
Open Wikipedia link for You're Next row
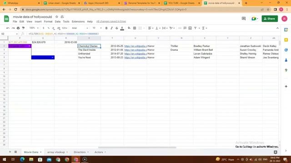click(x=135, y=58)
